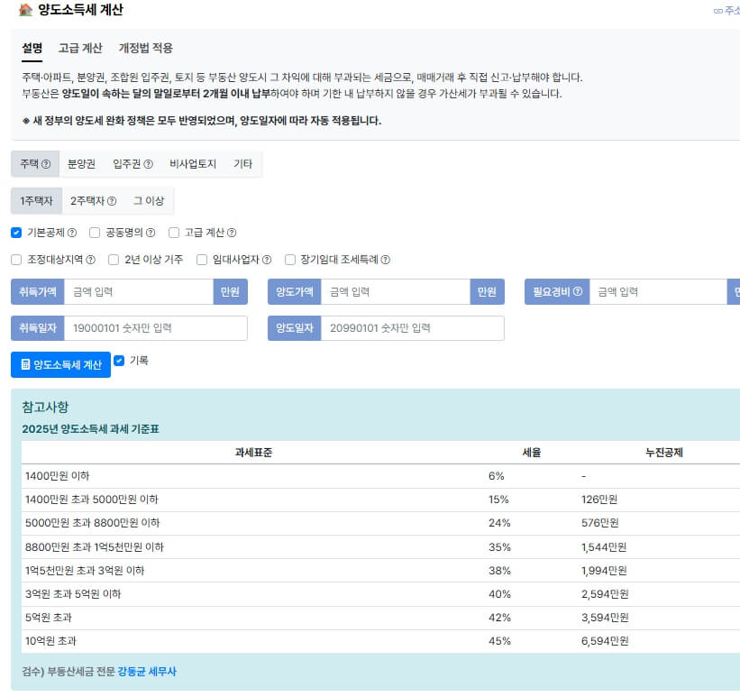
Task: Toggle the 기록 checkbox
Action: (119, 361)
